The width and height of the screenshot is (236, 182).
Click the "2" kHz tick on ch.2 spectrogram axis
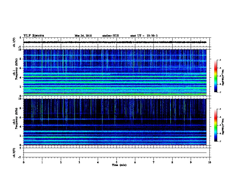point(21,136)
